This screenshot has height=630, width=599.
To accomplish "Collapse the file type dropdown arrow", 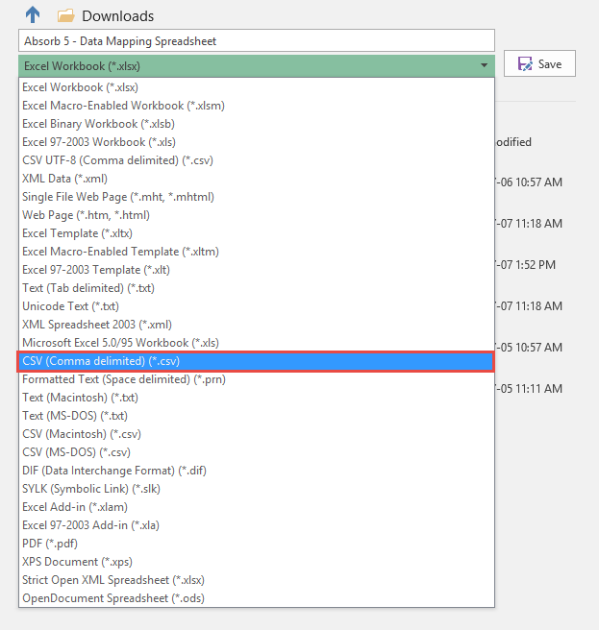I will [x=483, y=65].
